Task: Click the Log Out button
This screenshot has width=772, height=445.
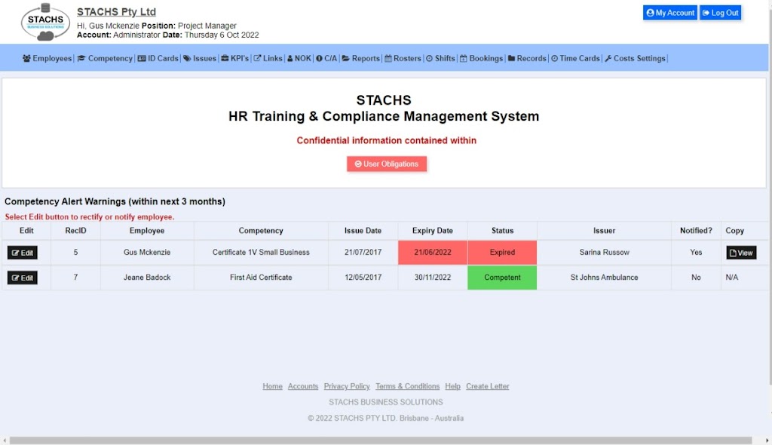Action: point(720,13)
